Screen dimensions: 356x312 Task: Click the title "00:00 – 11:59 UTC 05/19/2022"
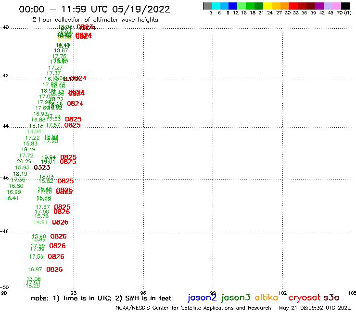[x=94, y=9]
